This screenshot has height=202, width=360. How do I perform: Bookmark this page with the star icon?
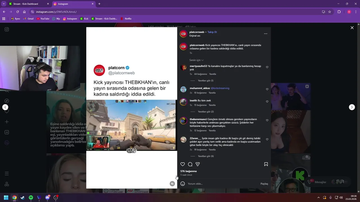[x=330, y=12]
